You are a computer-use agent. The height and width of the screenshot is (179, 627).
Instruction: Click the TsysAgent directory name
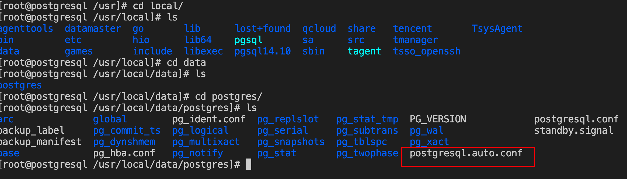click(497, 29)
